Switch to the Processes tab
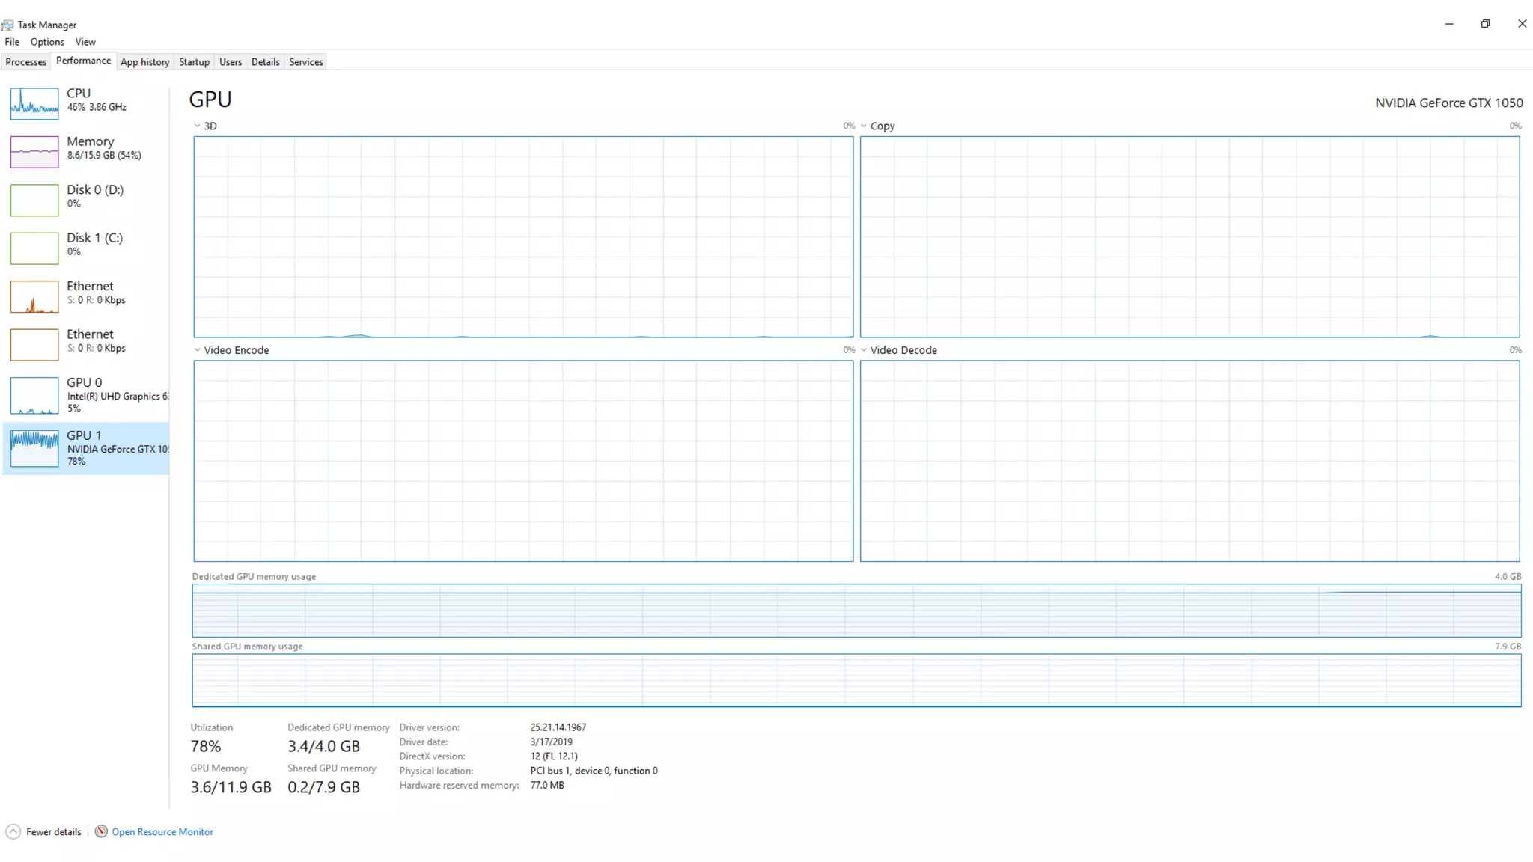1533x862 pixels. [x=25, y=62]
